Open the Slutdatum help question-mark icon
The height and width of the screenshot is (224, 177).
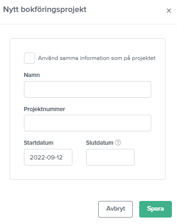coord(118,142)
